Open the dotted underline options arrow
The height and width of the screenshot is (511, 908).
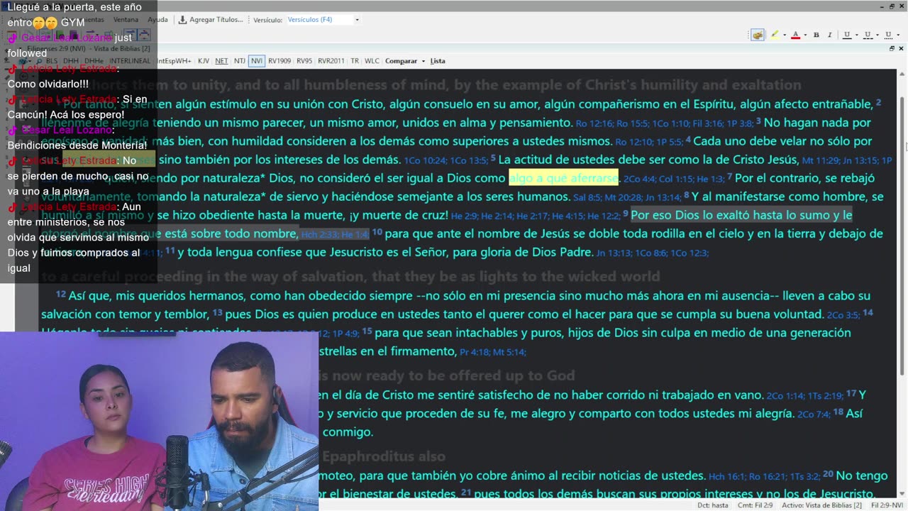tap(897, 35)
